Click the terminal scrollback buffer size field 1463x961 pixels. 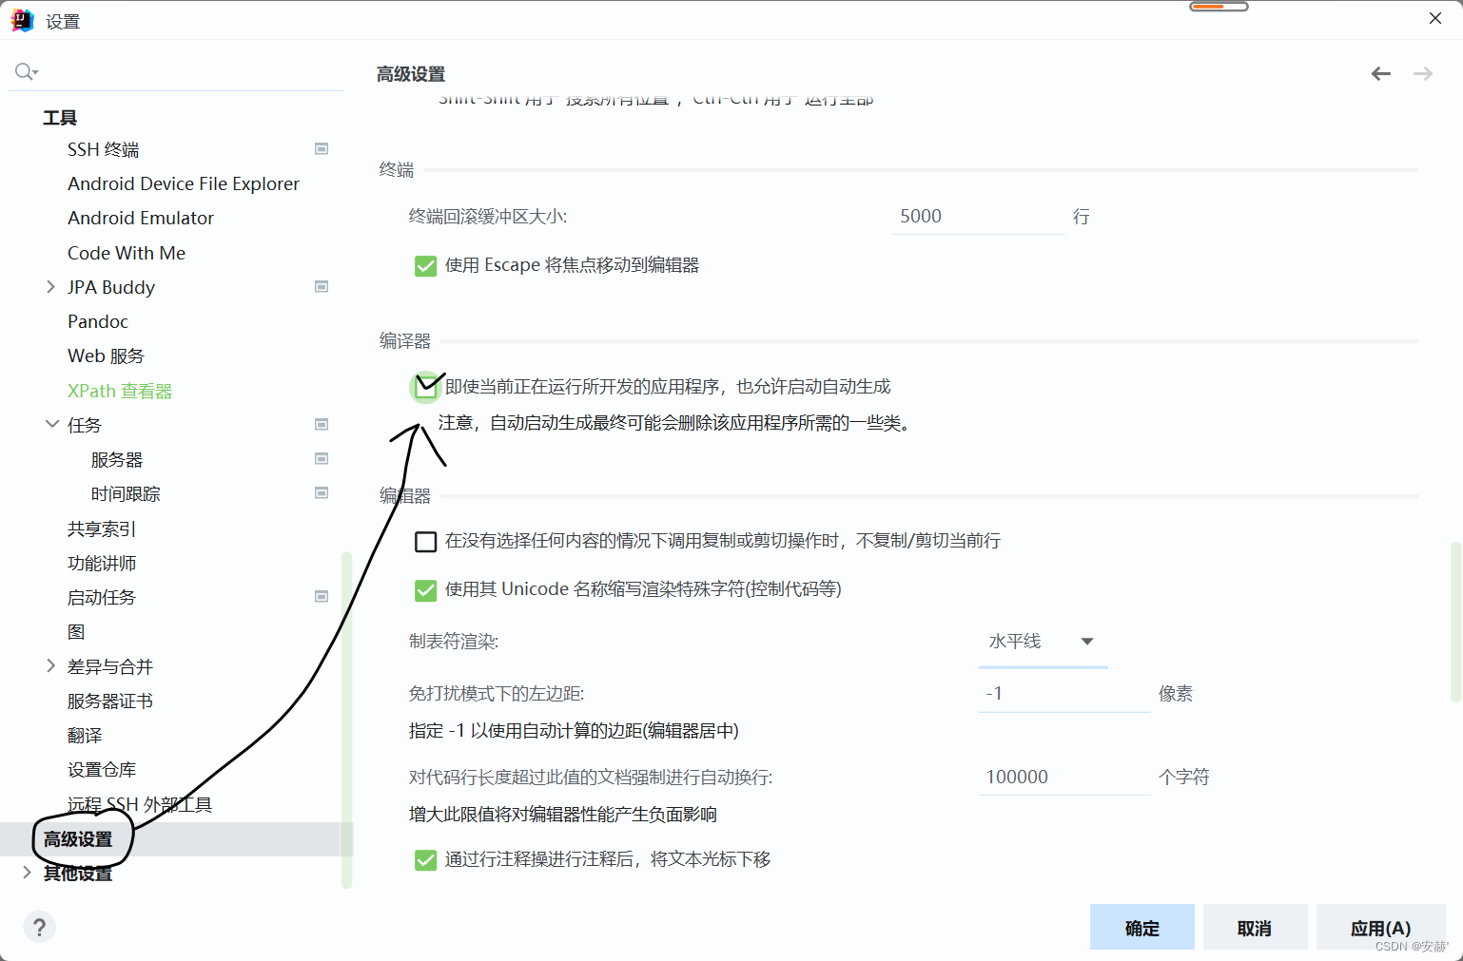tap(978, 216)
